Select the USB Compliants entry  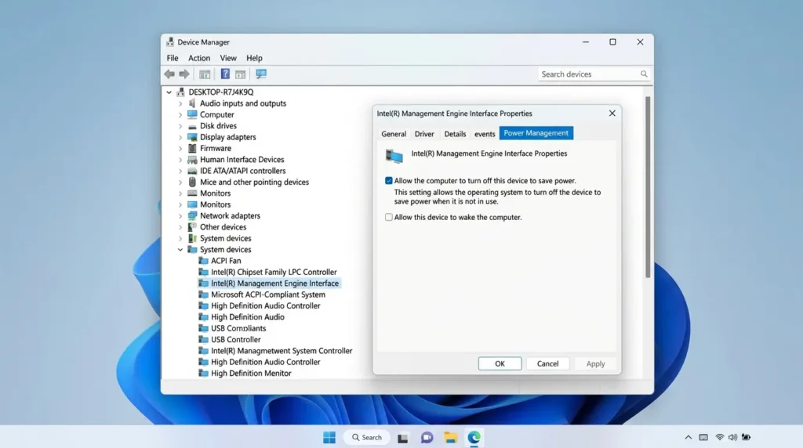[238, 328]
